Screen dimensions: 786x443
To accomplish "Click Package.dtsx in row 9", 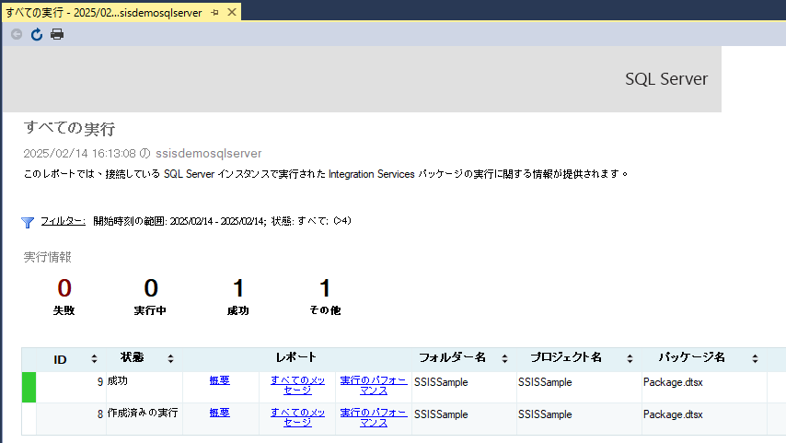I will [673, 382].
